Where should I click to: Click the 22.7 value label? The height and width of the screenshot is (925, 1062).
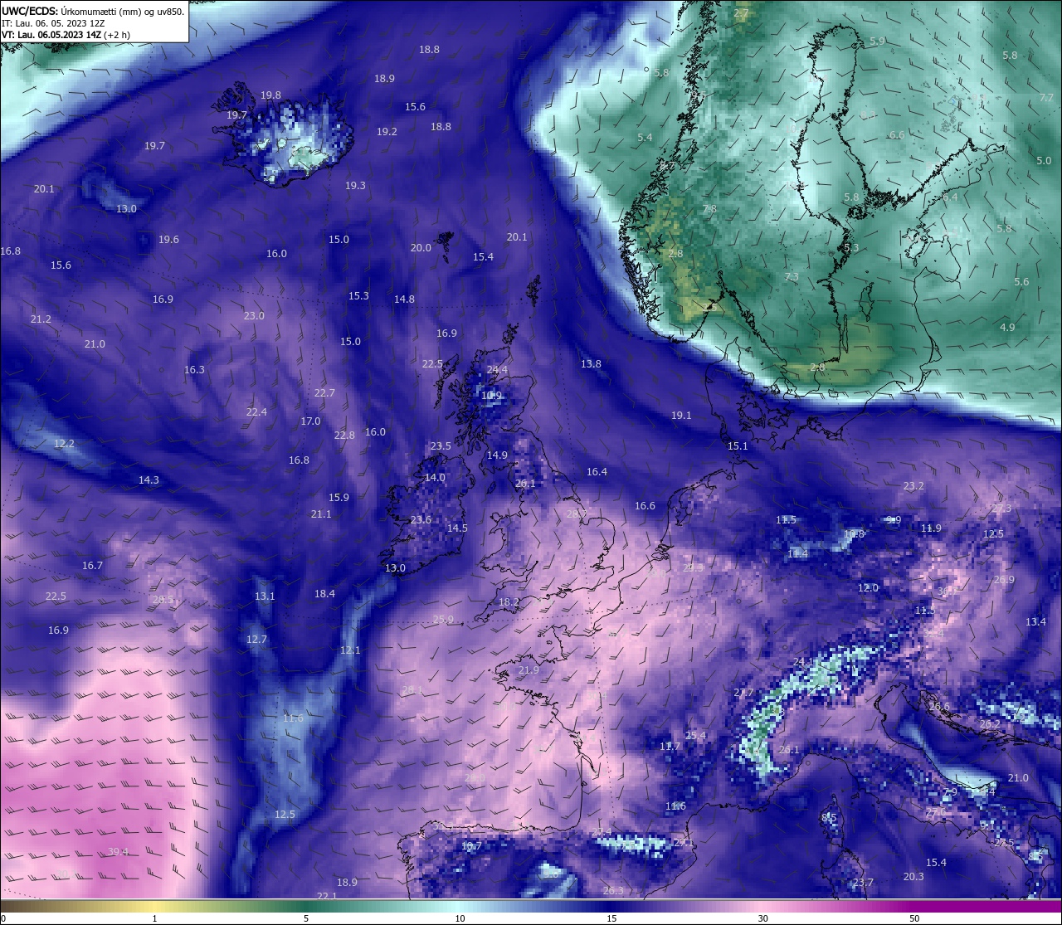[324, 392]
